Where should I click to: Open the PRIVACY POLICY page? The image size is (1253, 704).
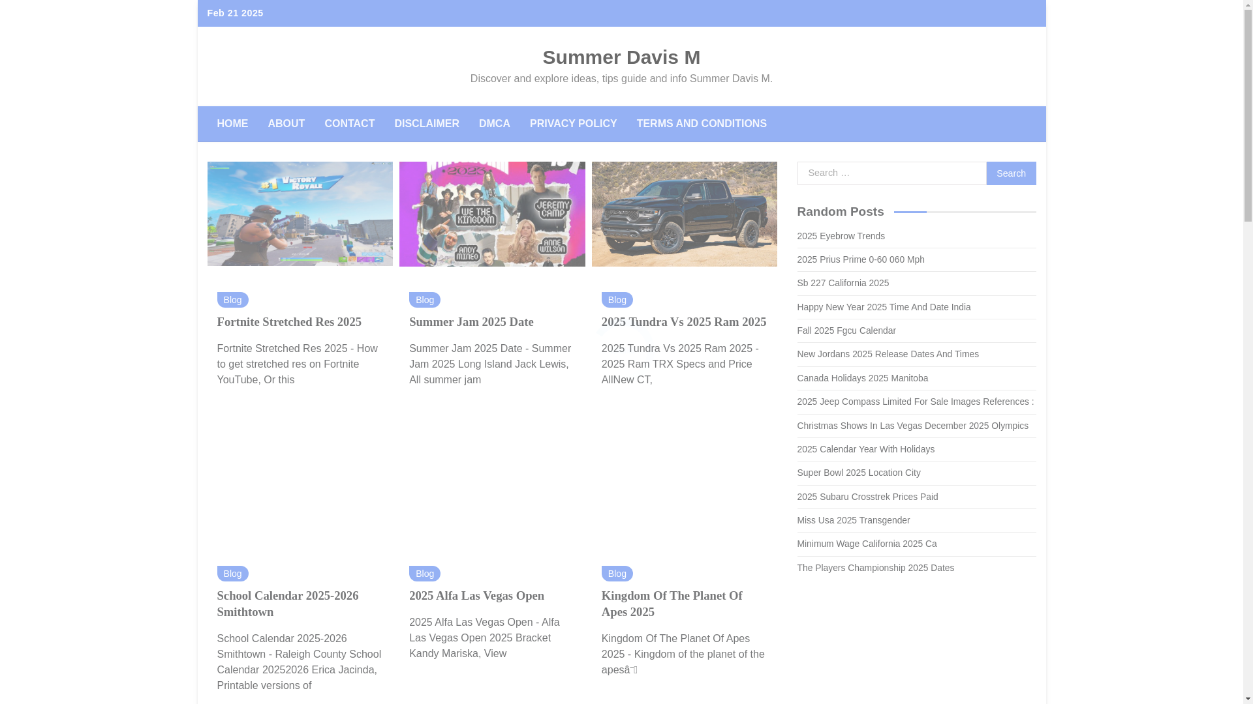[573, 124]
